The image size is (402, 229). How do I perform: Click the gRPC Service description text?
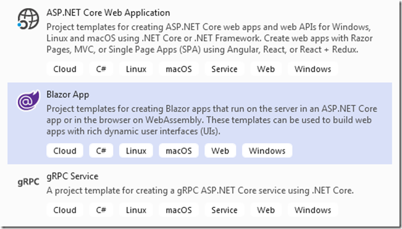200,191
